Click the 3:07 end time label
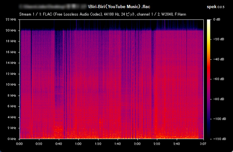The image size is (233, 152). click(x=203, y=144)
